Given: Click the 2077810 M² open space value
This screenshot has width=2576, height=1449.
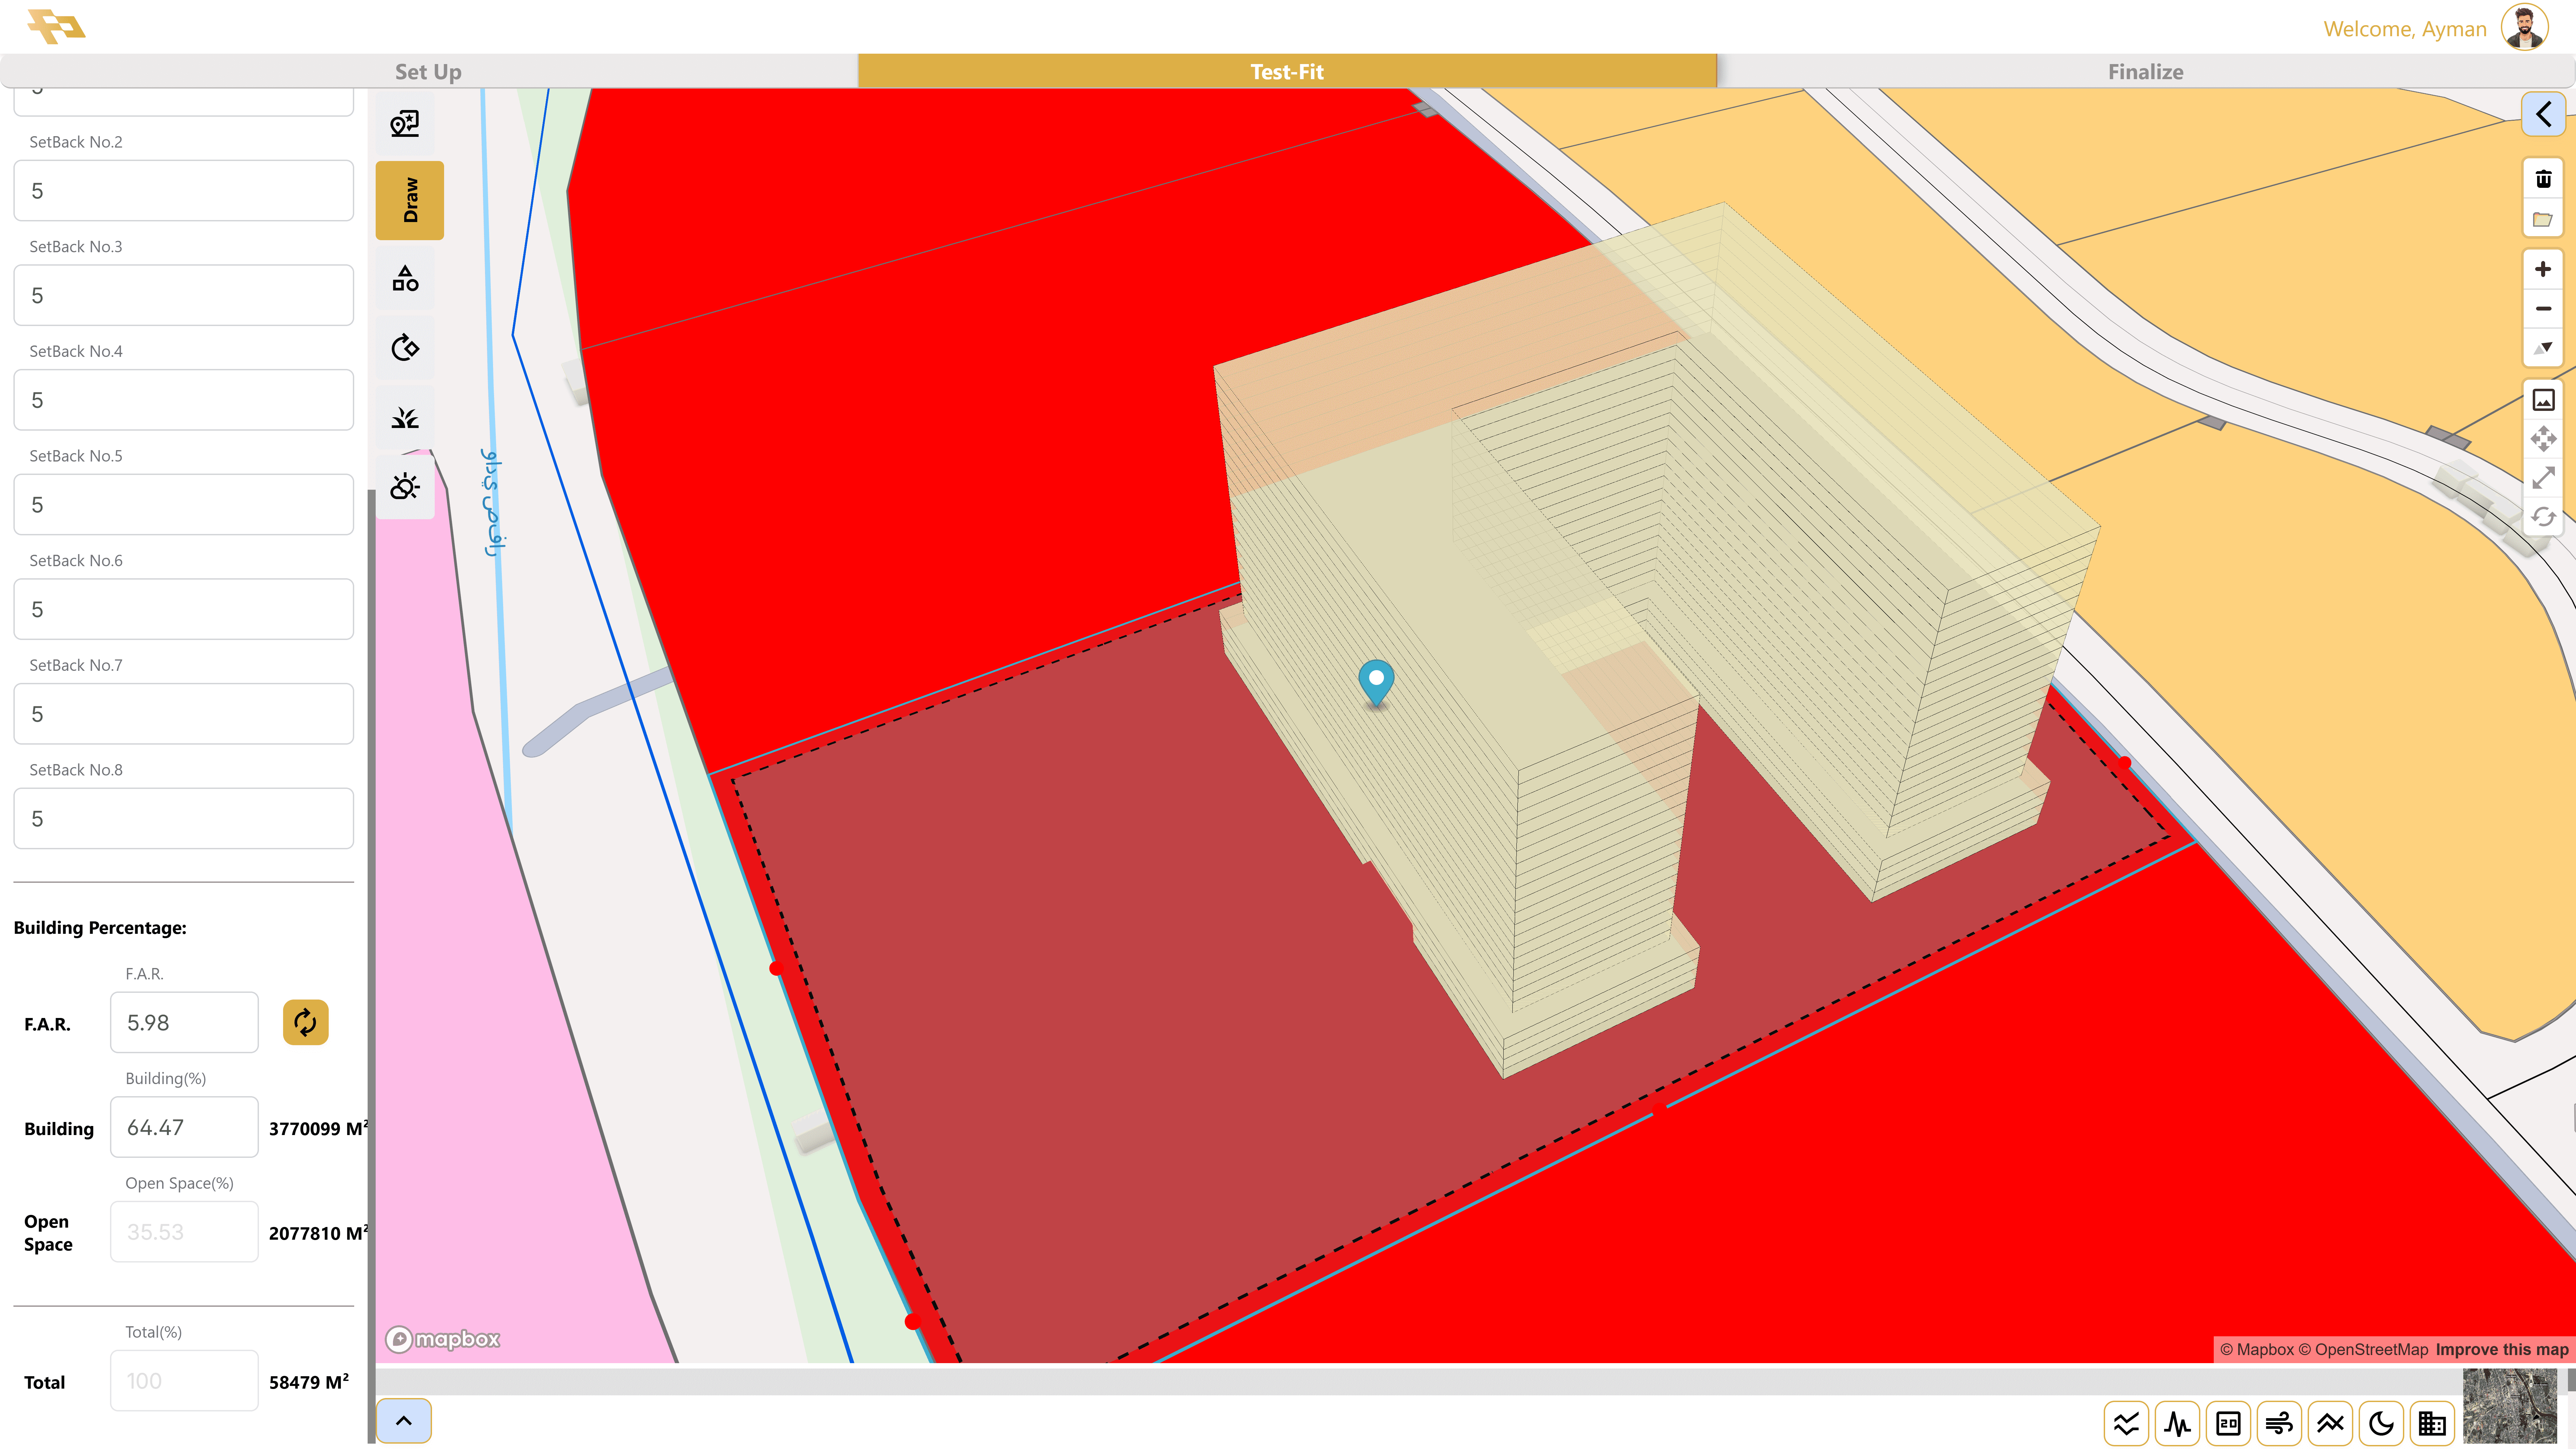Looking at the screenshot, I should (x=318, y=1233).
